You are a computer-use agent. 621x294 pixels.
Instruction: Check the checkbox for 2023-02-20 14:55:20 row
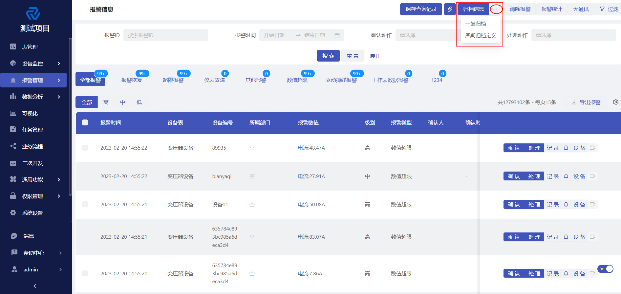[85, 273]
